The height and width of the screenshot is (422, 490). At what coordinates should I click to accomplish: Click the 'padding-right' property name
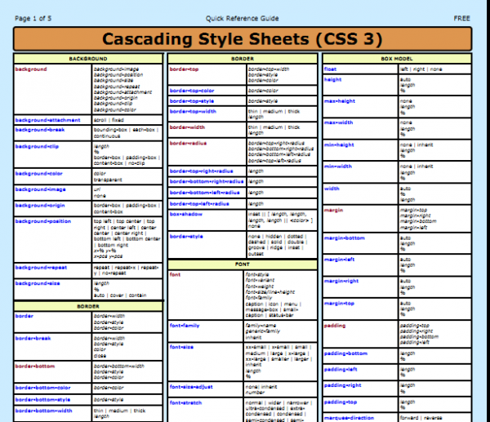tap(343, 385)
